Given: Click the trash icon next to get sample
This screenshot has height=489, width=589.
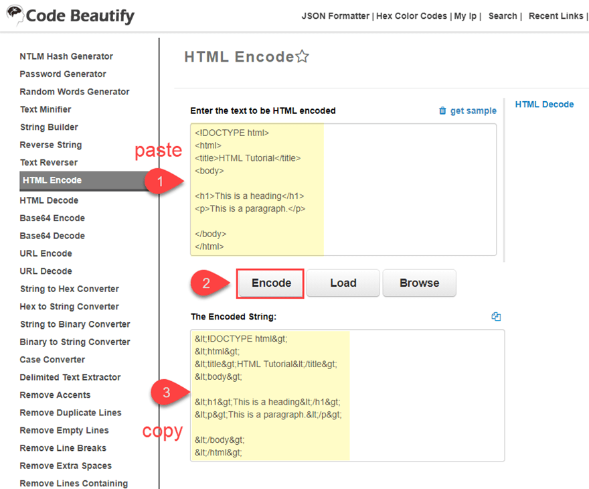Looking at the screenshot, I should (442, 111).
